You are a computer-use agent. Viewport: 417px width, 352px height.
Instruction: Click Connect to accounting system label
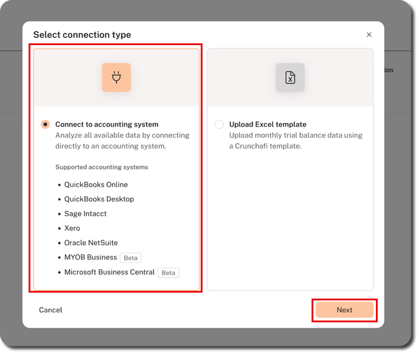point(106,124)
